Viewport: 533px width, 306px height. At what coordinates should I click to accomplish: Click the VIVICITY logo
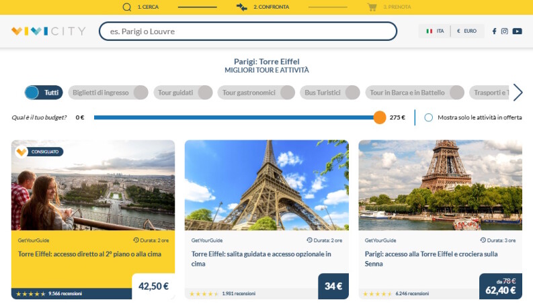[48, 32]
